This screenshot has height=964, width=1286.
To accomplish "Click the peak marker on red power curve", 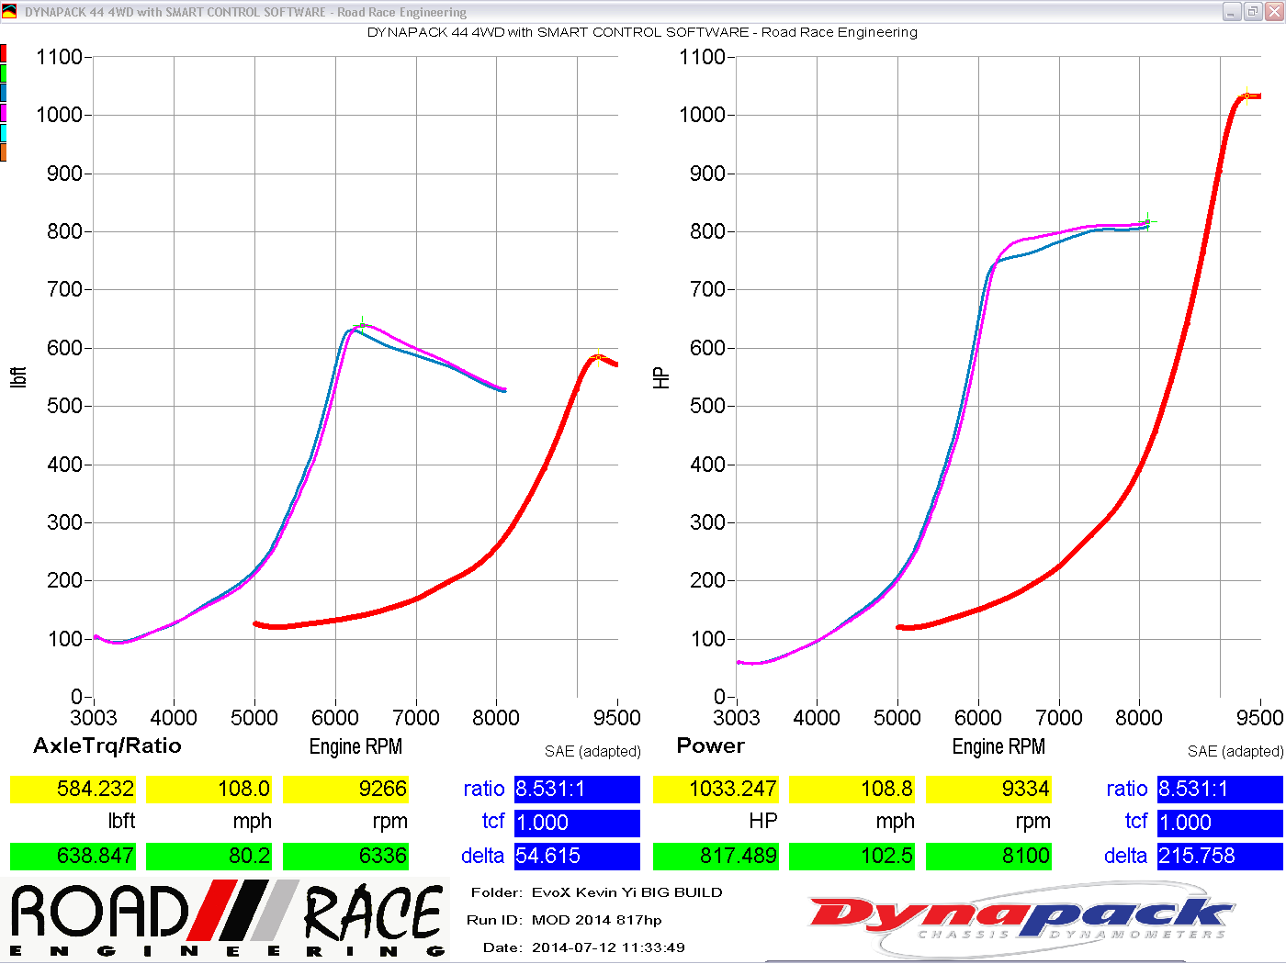I will 1247,95.
